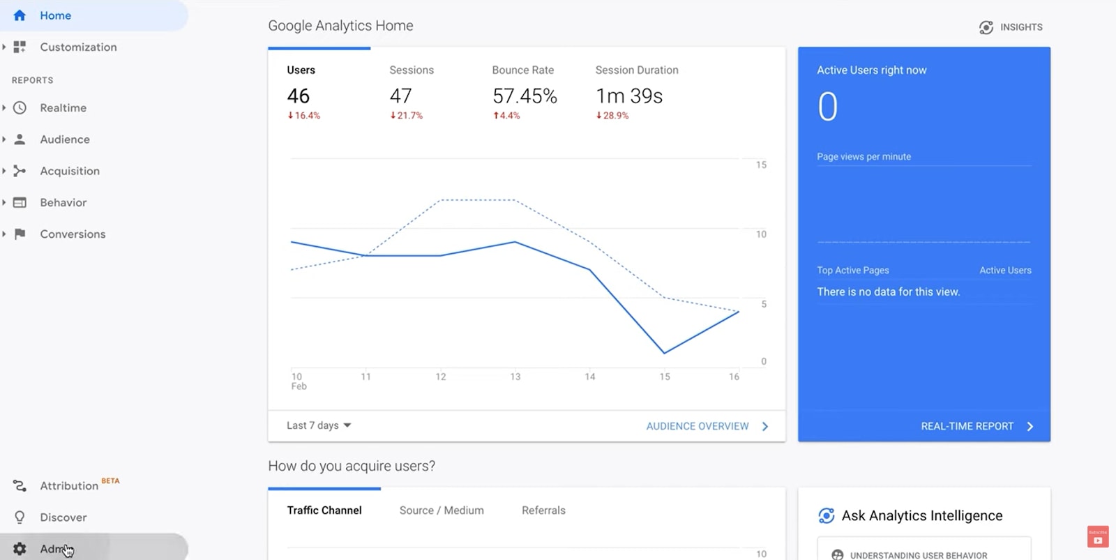The width and height of the screenshot is (1116, 560).
Task: Click the Audience person icon
Action: click(20, 139)
